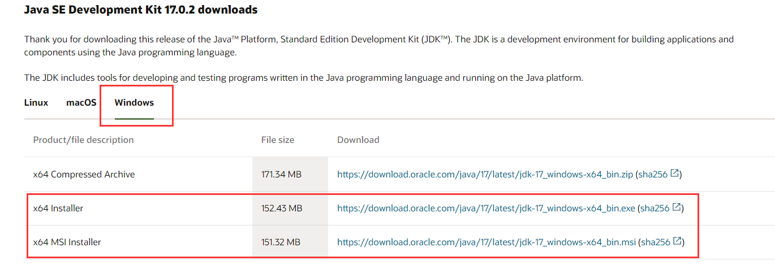Select the macOS tab
775x269 pixels.
tap(81, 103)
